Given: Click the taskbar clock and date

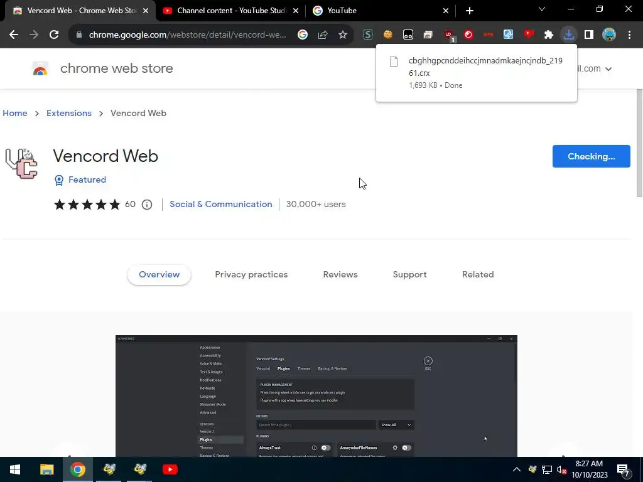Looking at the screenshot, I should coord(589,469).
